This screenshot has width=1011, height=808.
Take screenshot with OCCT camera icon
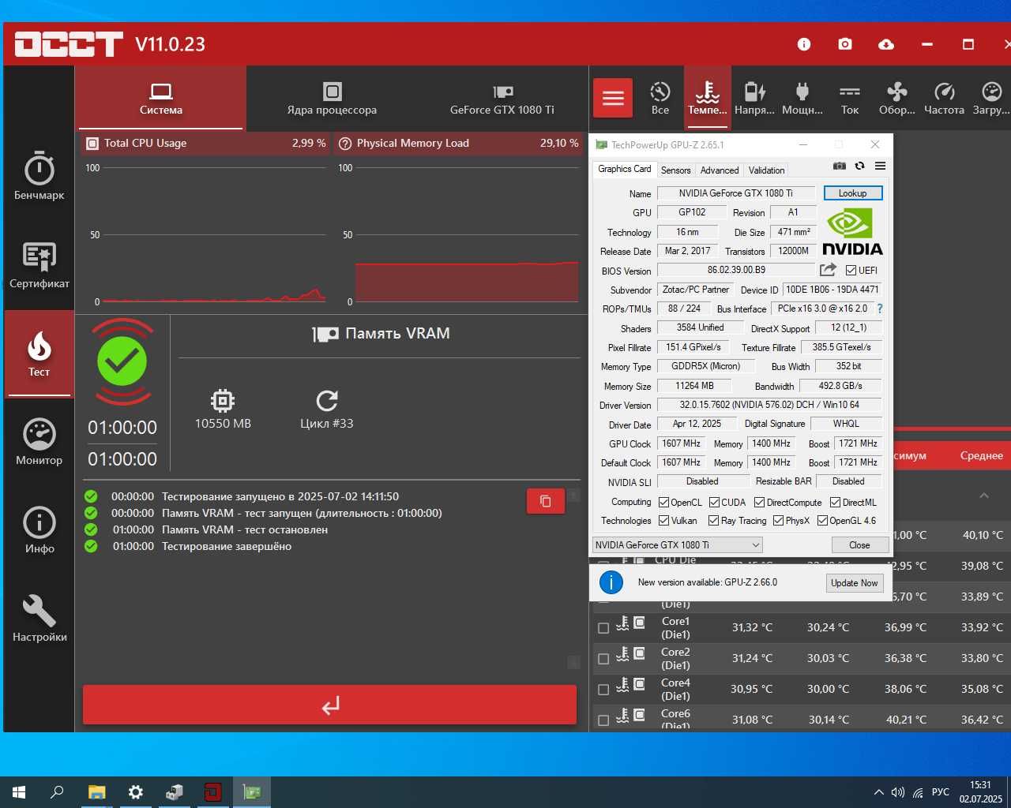tap(845, 44)
